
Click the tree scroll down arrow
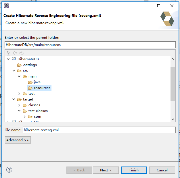tap(173, 119)
